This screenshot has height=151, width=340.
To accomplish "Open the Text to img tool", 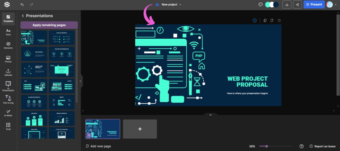I will coord(8,100).
